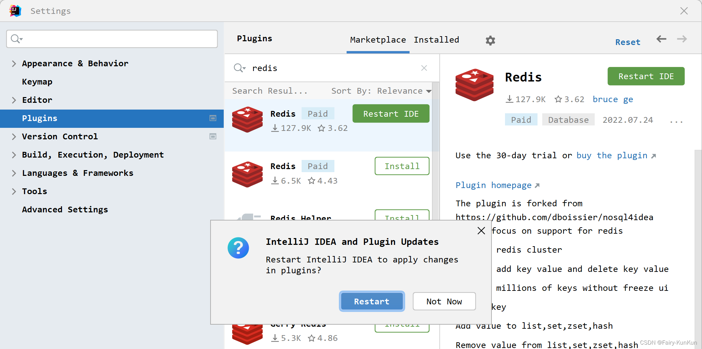Expand Languages & Frameworks node
Viewport: 702px width, 349px height.
coord(14,173)
